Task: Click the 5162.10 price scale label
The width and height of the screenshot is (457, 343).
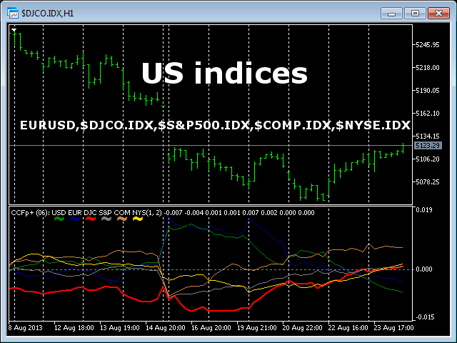Action: [427, 114]
